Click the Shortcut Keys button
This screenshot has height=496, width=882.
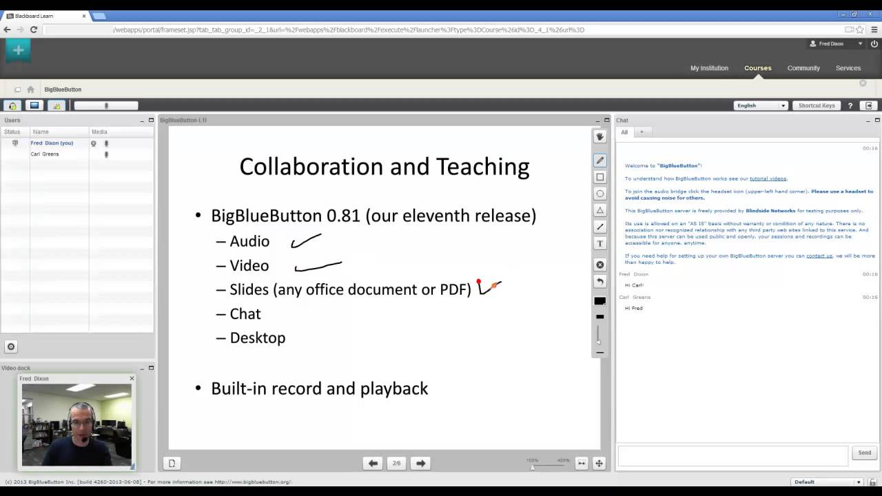coord(817,105)
